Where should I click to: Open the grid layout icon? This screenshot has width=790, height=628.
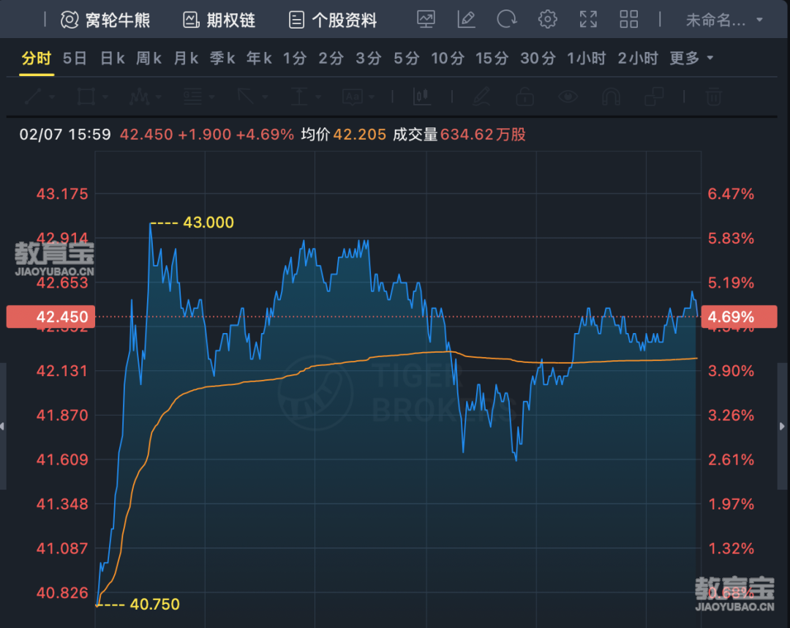[x=629, y=20]
